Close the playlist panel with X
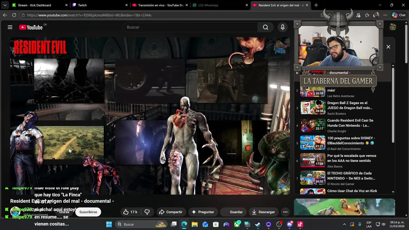The height and width of the screenshot is (230, 409). point(388,47)
